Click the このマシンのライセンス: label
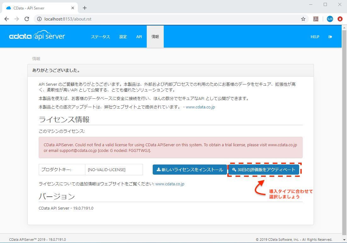This screenshot has height=243, width=347. [x=62, y=131]
